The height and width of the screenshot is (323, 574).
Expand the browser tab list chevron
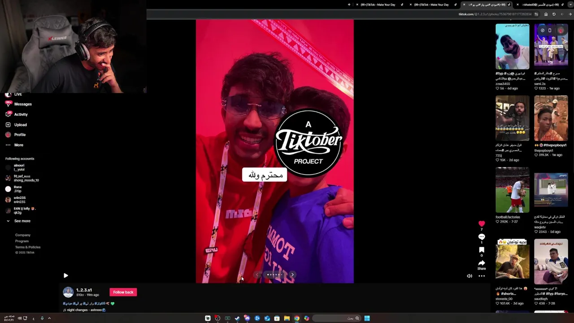click(570, 4)
